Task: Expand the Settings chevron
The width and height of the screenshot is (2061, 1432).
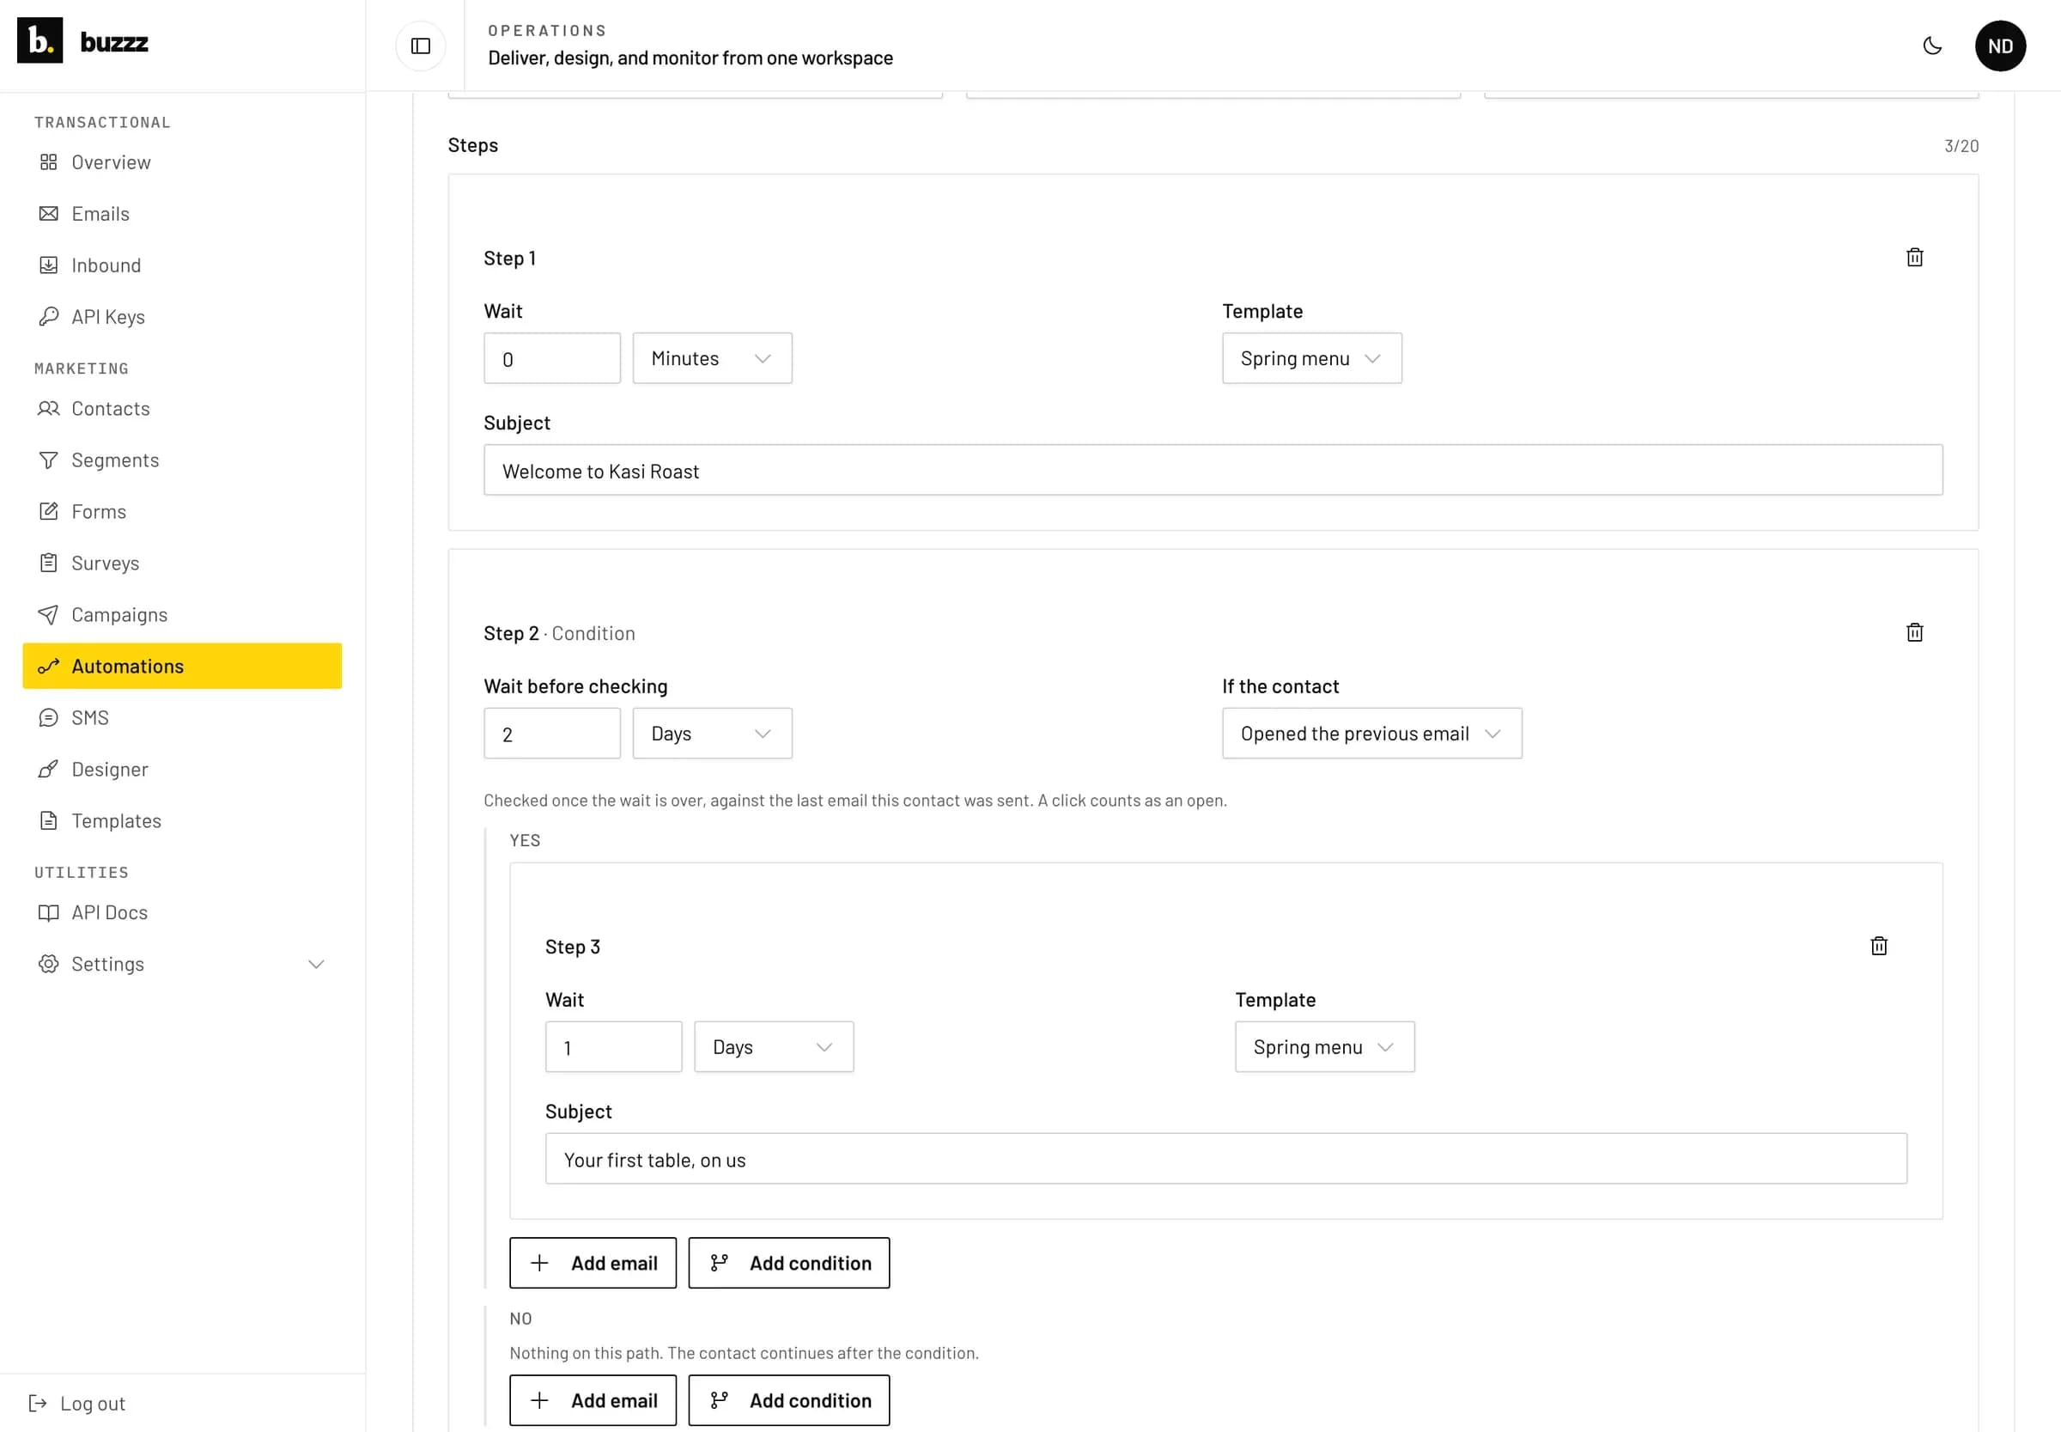Action: point(316,965)
